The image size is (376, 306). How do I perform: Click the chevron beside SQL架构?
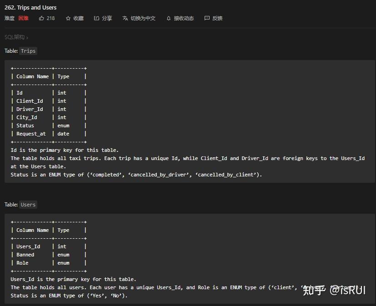26,37
